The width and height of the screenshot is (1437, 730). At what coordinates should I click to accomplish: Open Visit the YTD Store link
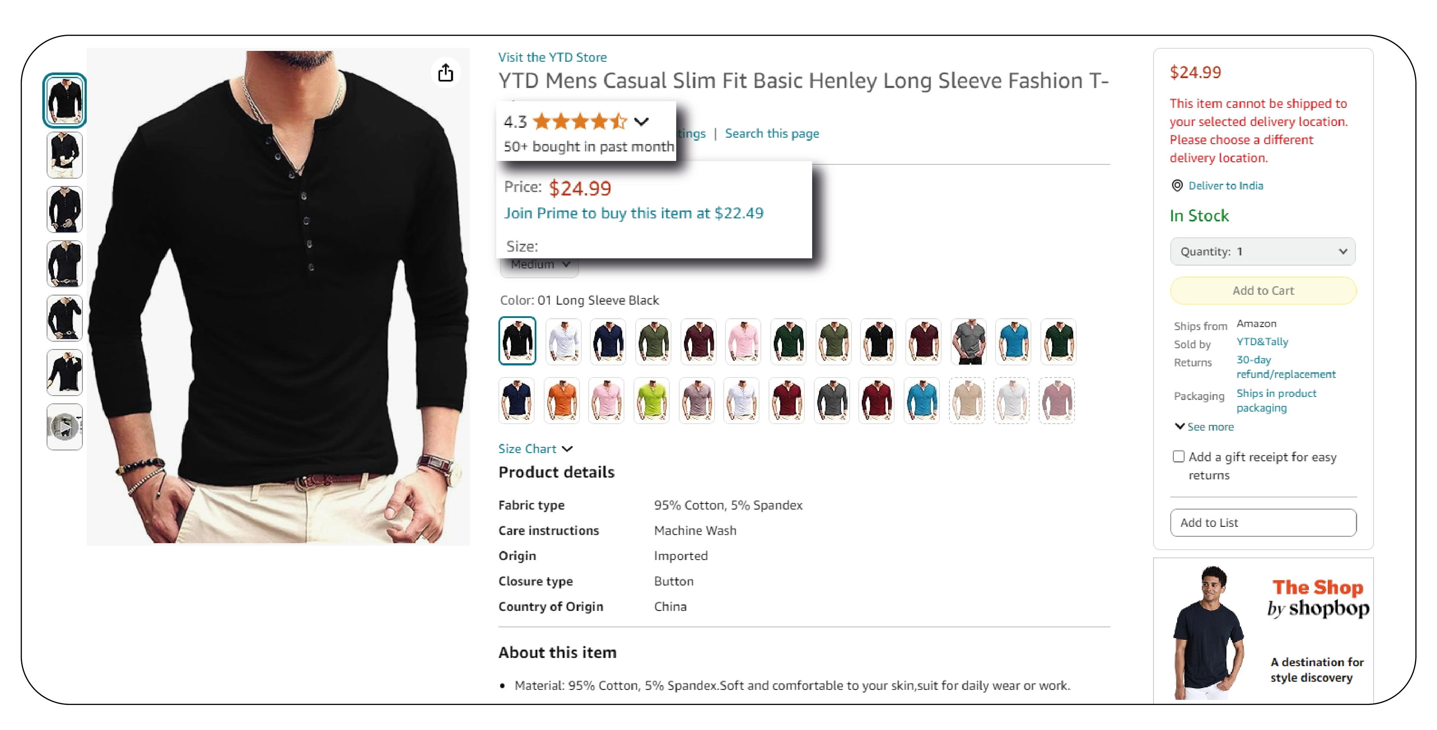[552, 57]
